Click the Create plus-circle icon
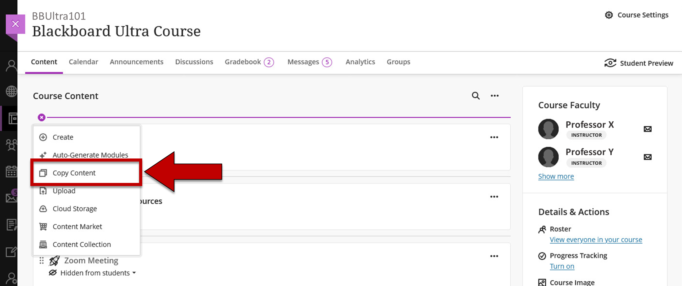 pos(43,137)
